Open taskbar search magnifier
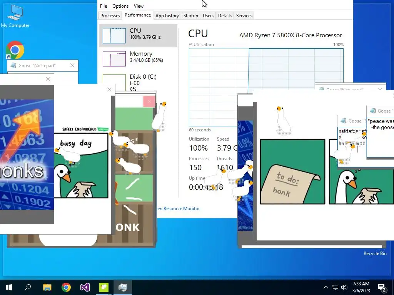Image resolution: width=394 pixels, height=295 pixels. (28, 287)
